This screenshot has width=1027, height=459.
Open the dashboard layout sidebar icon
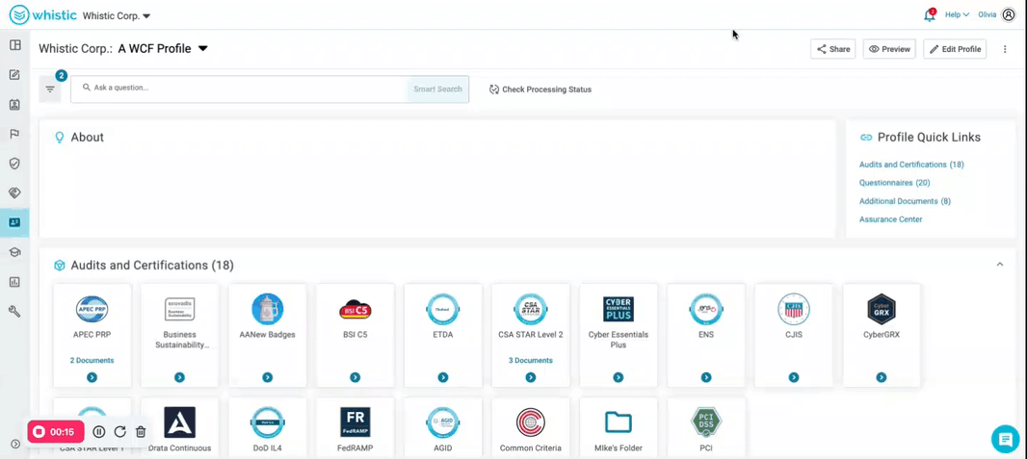(14, 45)
